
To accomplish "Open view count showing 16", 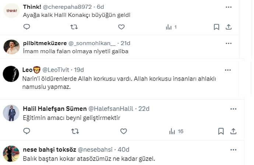I will point(176,131).
